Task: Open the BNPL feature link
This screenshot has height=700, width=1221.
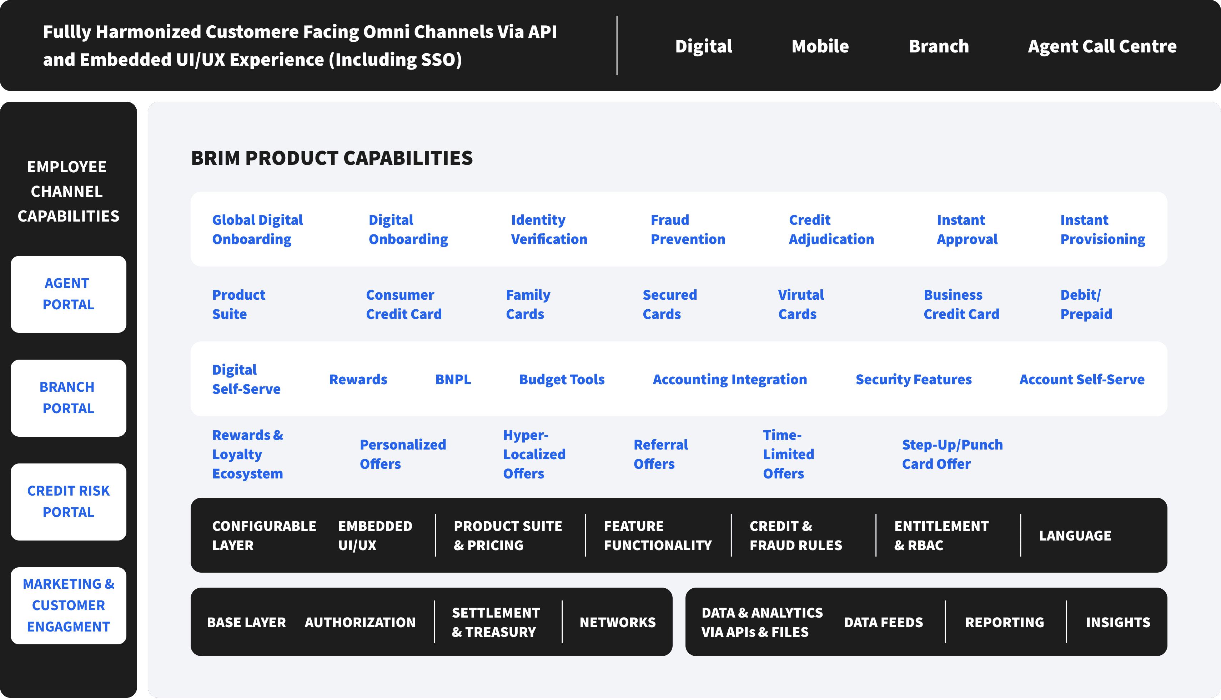Action: tap(453, 379)
